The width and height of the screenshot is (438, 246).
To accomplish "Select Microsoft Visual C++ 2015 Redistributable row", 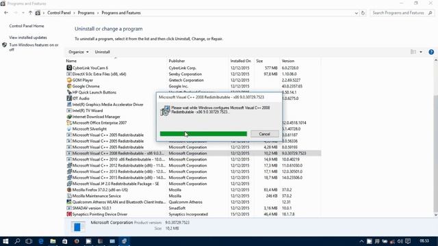I will (193, 178).
